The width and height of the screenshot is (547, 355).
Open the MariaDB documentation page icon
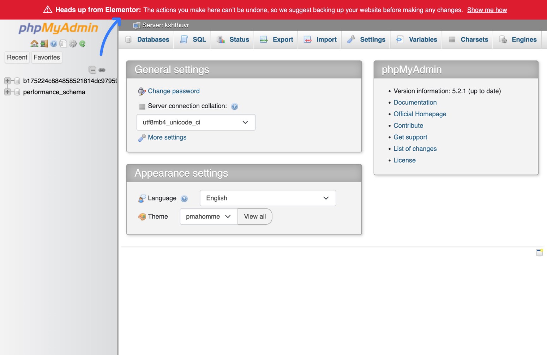pos(63,44)
